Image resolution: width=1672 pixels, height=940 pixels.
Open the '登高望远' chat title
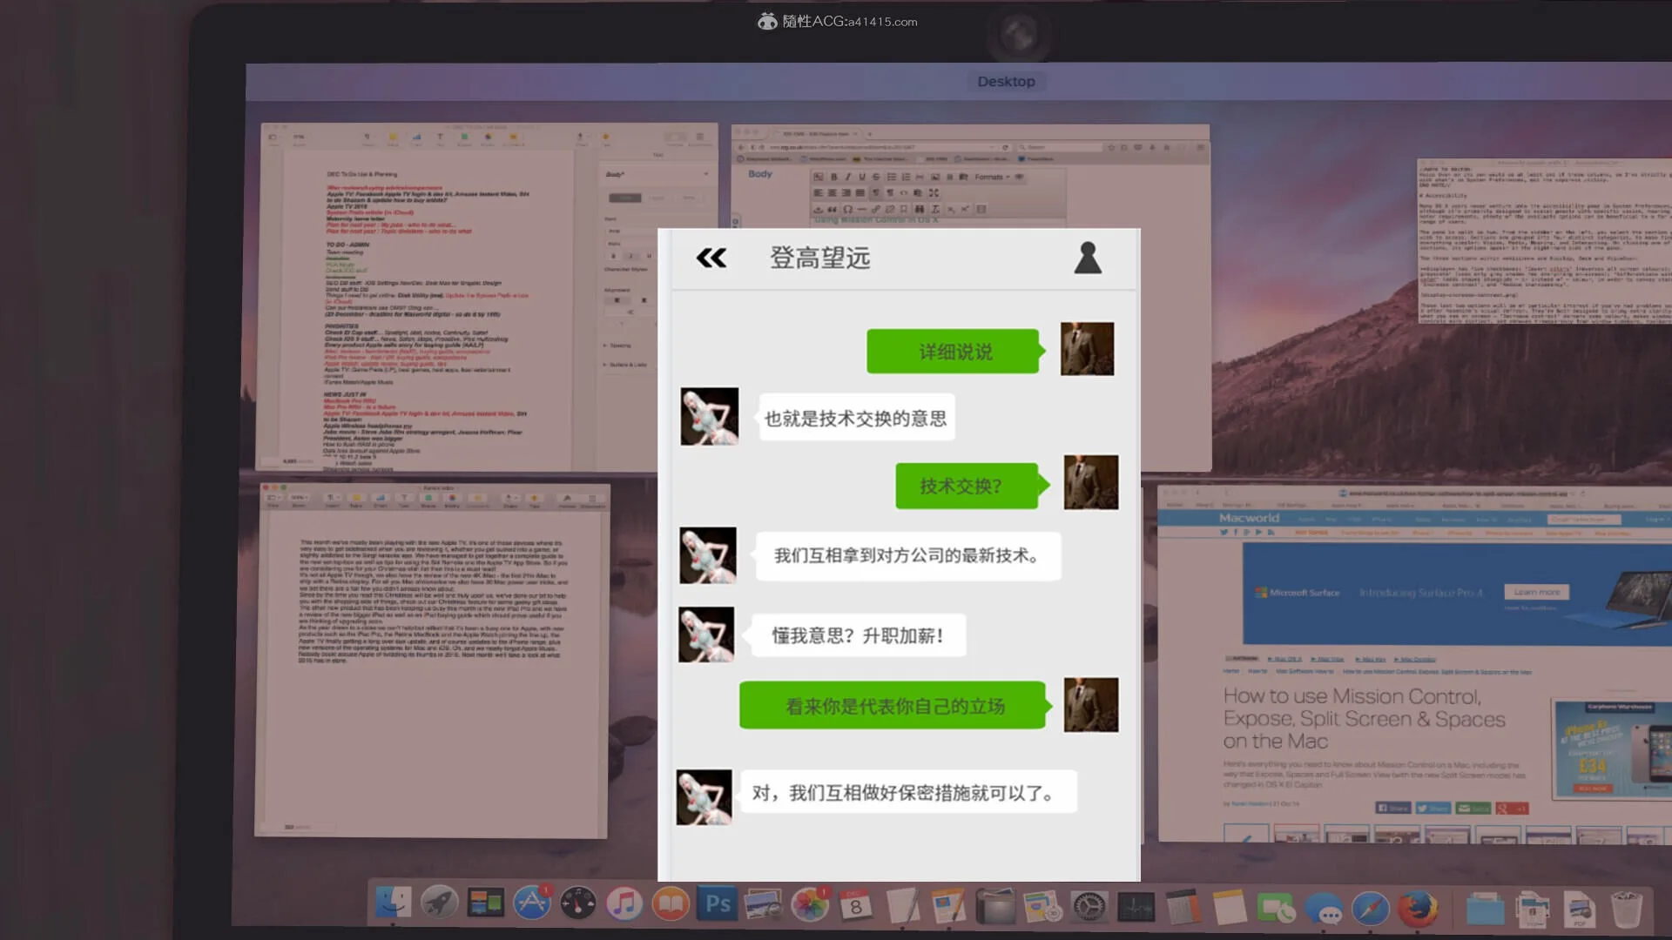pos(819,258)
